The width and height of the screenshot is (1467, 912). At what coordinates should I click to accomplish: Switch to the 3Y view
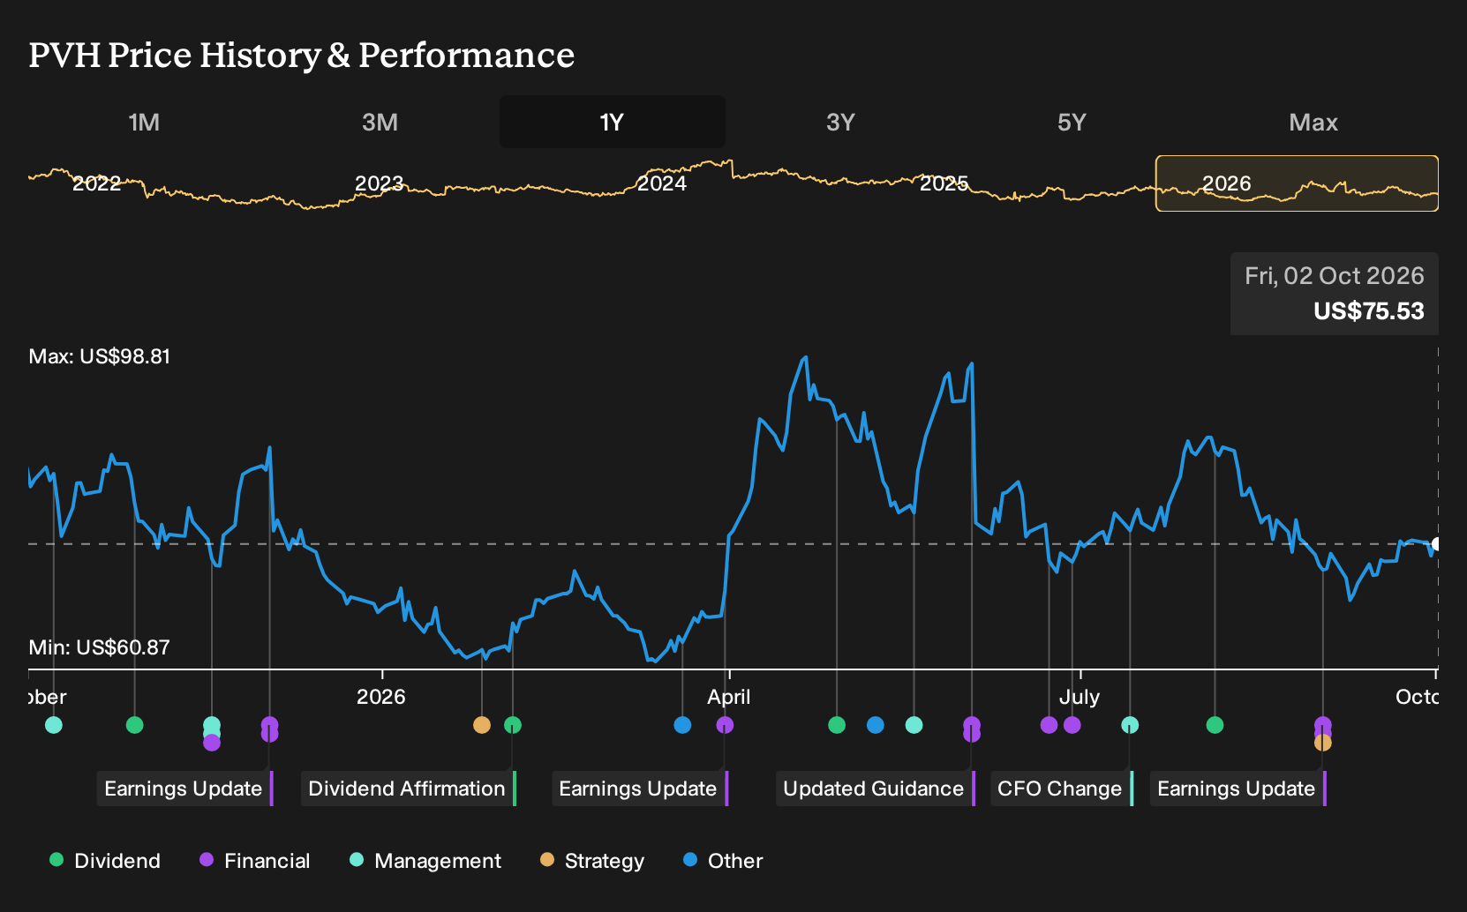click(840, 122)
